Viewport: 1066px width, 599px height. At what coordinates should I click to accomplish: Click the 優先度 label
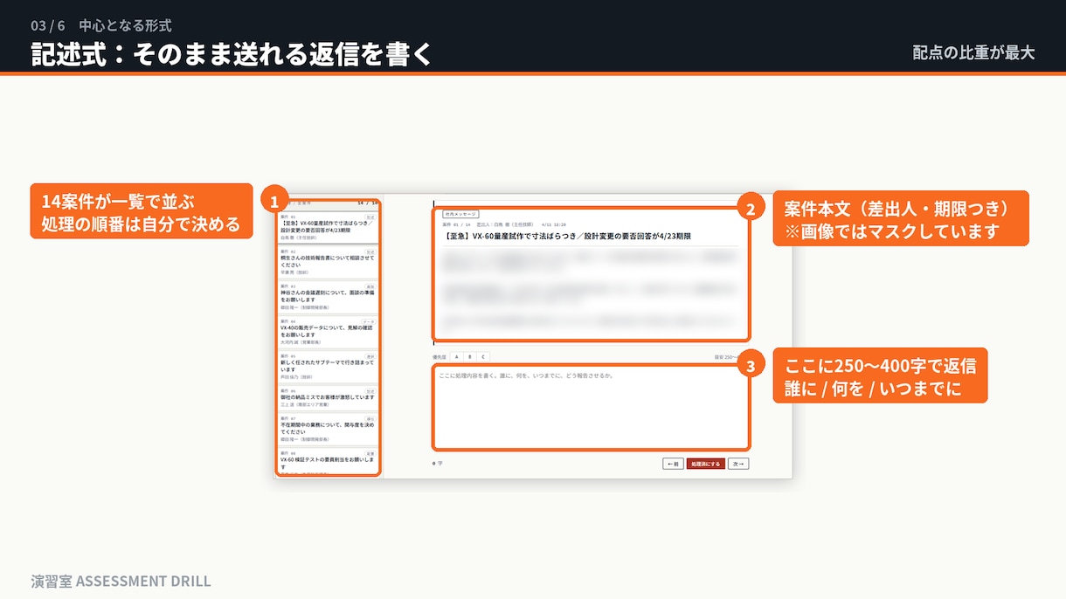[440, 357]
